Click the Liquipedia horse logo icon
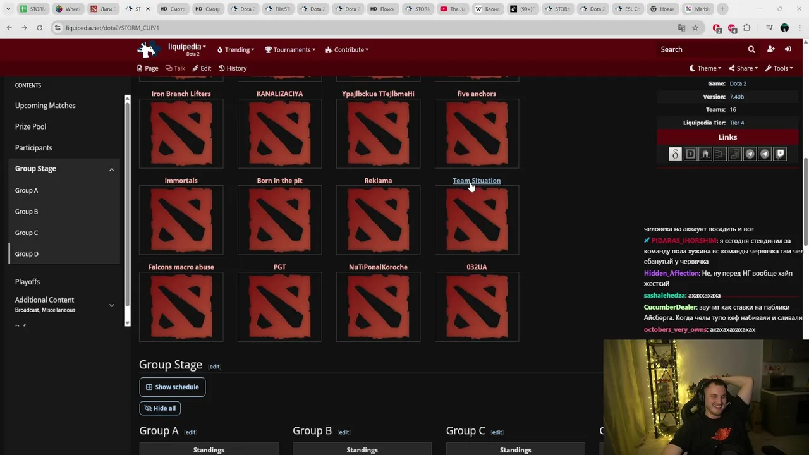 click(148, 49)
